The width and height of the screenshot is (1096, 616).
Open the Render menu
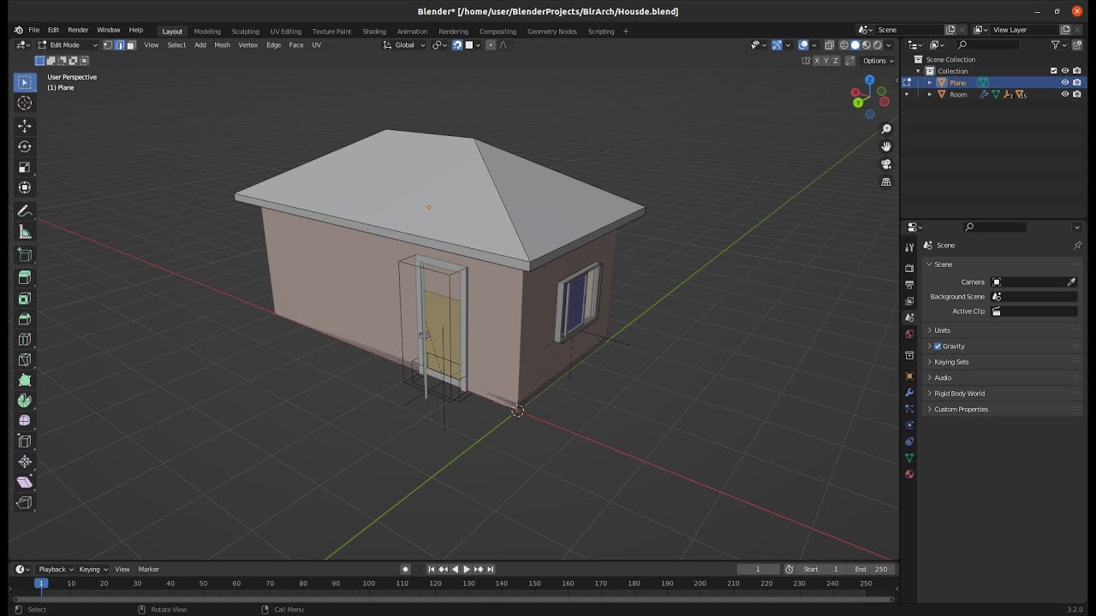[x=78, y=30]
